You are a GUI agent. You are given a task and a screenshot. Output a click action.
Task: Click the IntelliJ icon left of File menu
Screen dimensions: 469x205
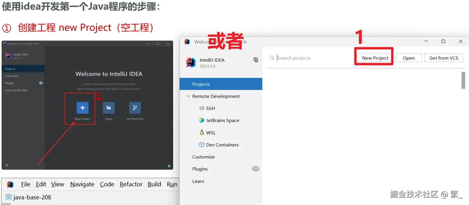click(10, 184)
